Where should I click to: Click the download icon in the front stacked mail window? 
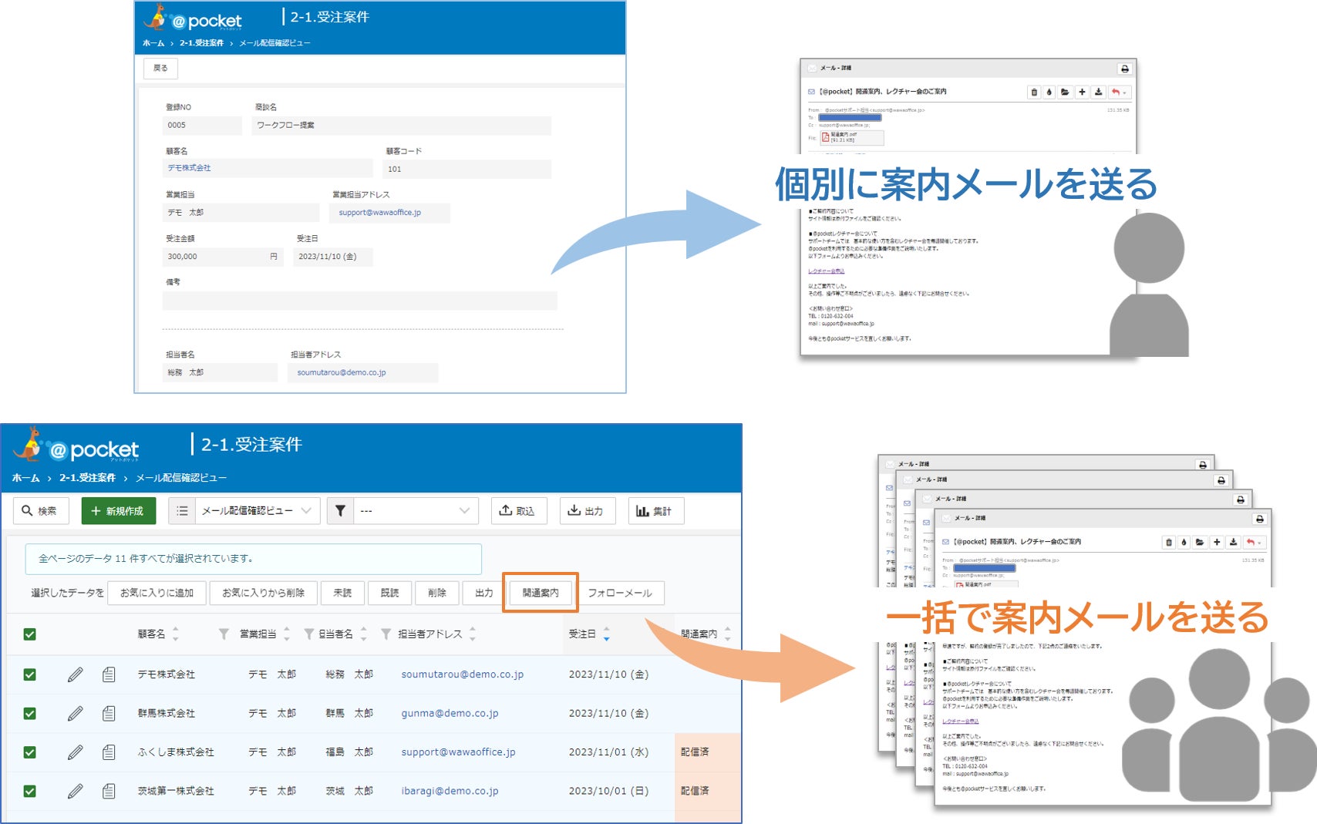coord(1233,542)
